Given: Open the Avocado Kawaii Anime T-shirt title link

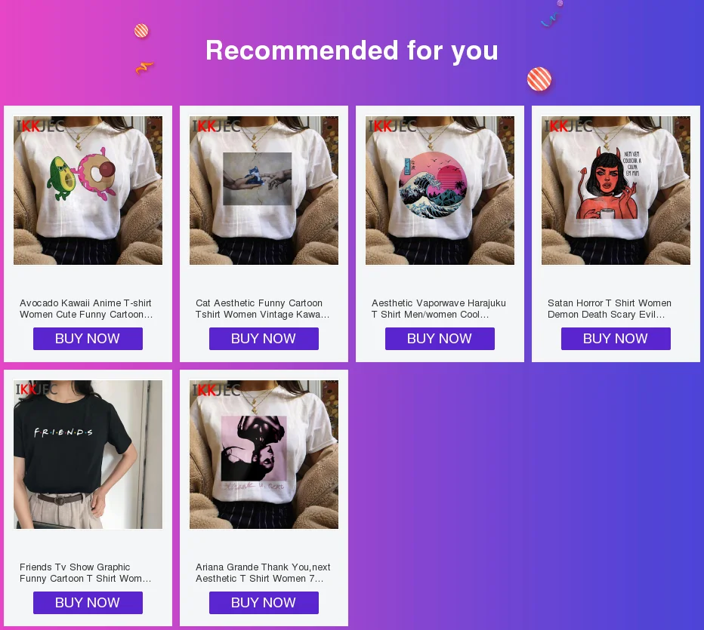Looking at the screenshot, I should pyautogui.click(x=86, y=309).
